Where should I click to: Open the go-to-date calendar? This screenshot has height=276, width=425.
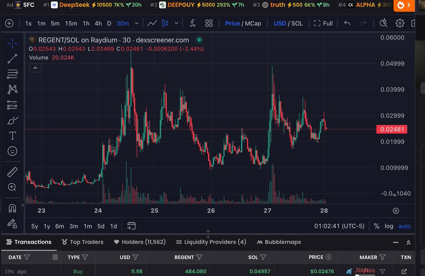pyautogui.click(x=131, y=226)
